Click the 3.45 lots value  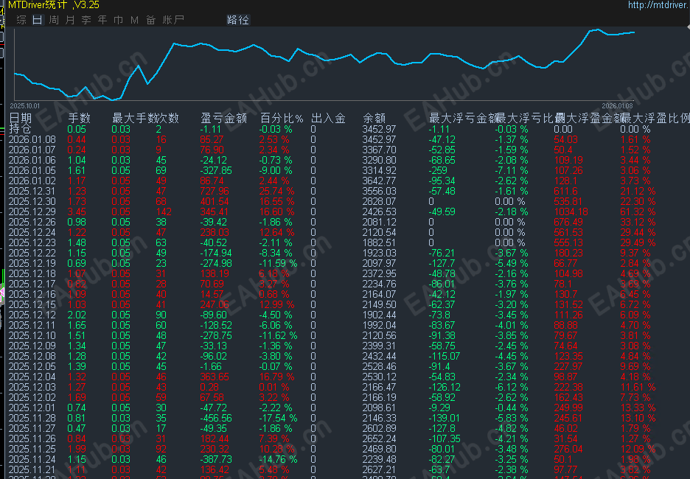(x=77, y=211)
